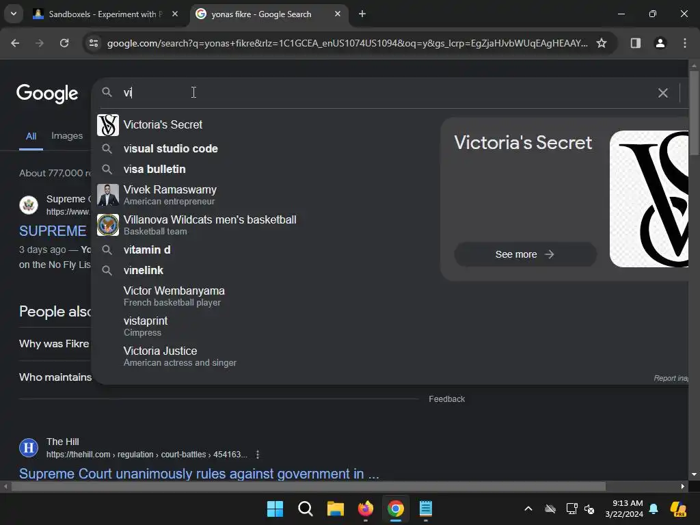Open site information icon in address bar

pos(94,43)
